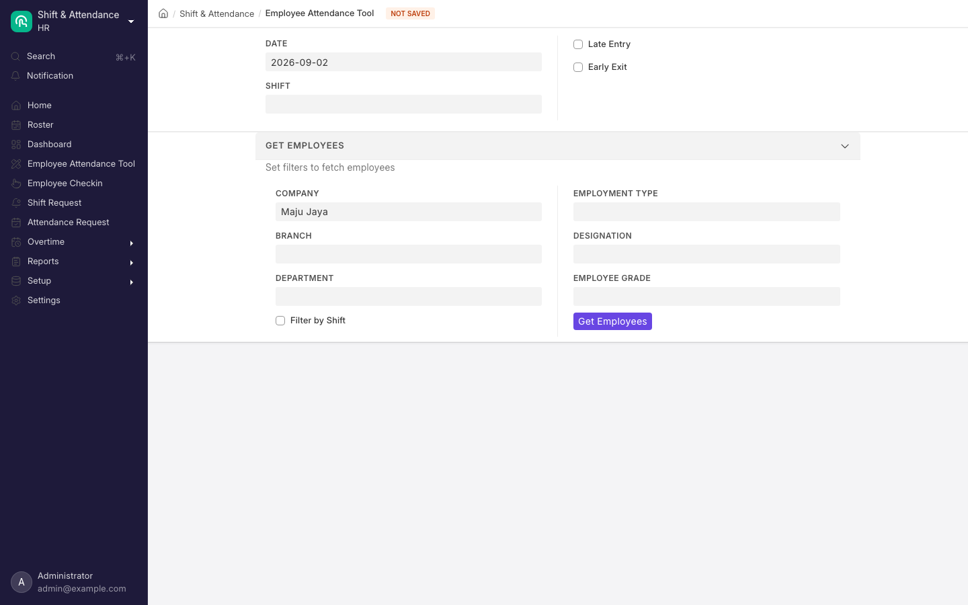Click the Search magnifier icon in sidebar
The image size is (968, 605).
coord(15,56)
